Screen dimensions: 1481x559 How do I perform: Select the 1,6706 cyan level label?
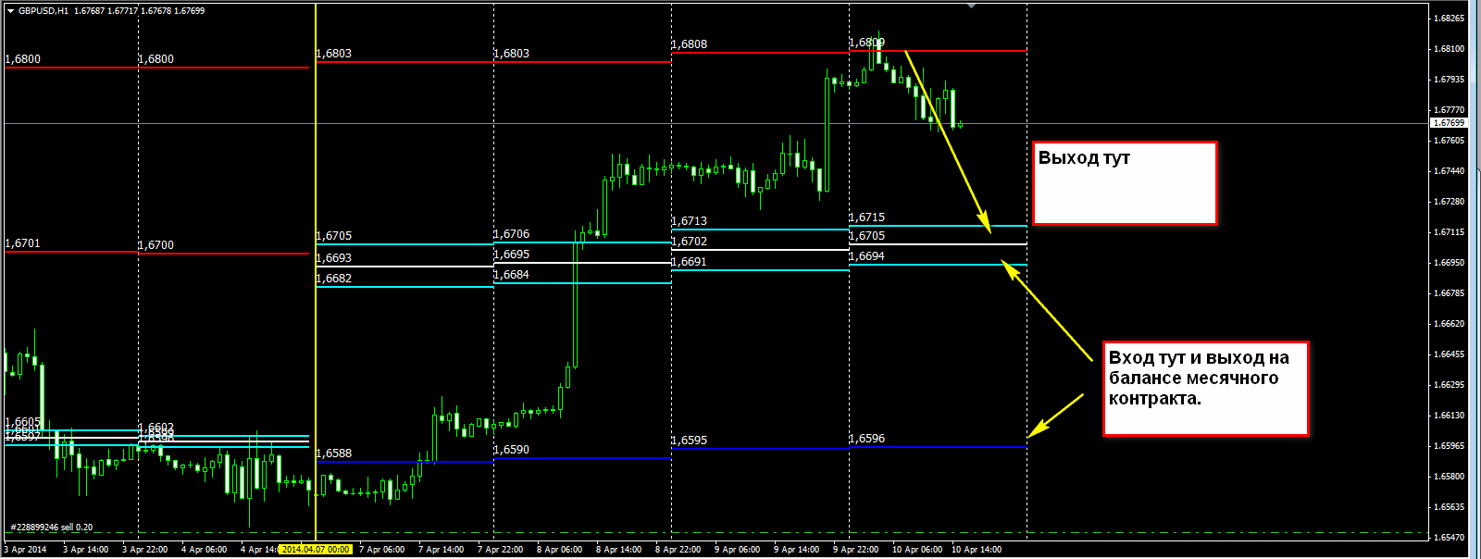(x=511, y=234)
